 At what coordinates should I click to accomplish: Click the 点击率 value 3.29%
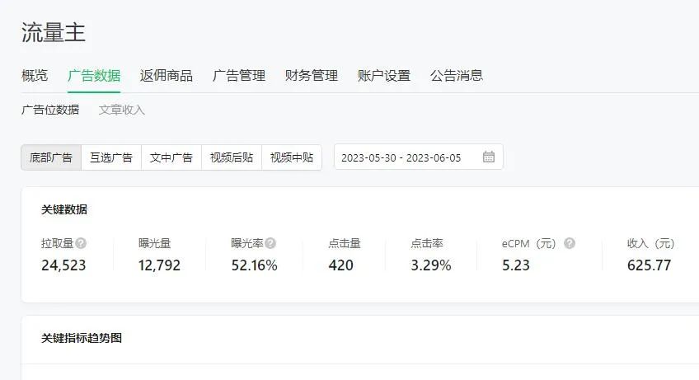(x=430, y=265)
